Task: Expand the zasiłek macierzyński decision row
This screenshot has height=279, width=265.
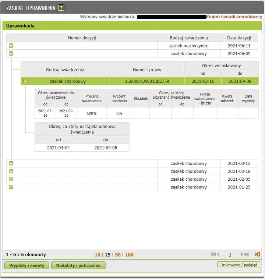Action: pos(11,46)
